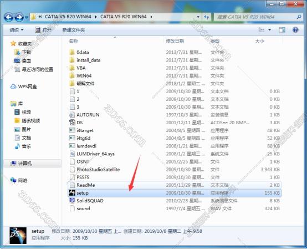Image resolution: width=307 pixels, height=249 pixels.
Task: Select 网络 in navigation pane
Action: tap(19, 180)
